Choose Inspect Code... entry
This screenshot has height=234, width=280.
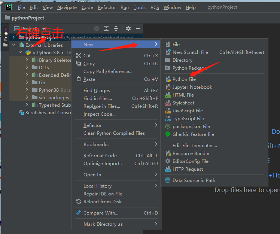(117, 114)
